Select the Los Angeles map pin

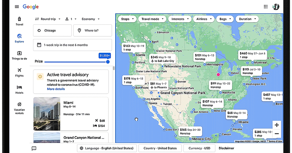[144, 99]
